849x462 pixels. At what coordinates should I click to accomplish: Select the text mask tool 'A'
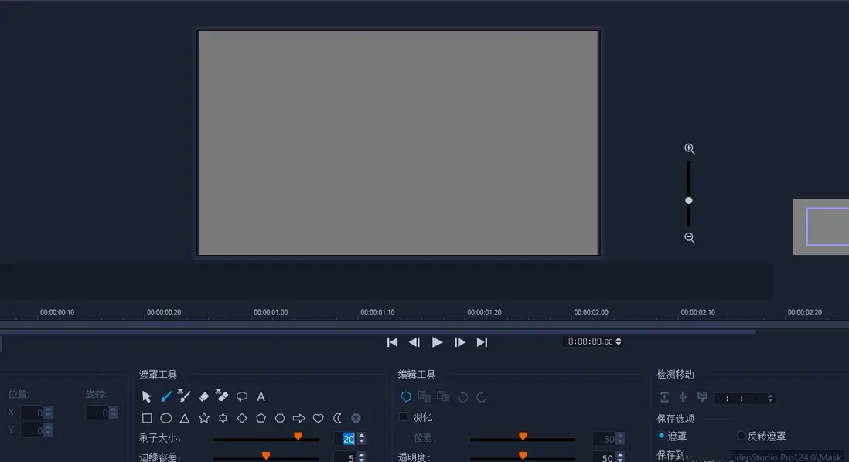click(x=261, y=396)
